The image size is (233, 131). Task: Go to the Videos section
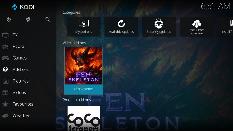click(19, 93)
